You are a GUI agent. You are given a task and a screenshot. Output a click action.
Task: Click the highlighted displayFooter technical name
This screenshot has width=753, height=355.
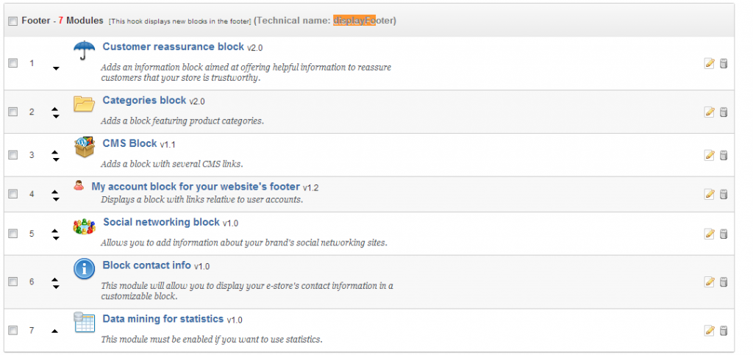[x=354, y=21]
